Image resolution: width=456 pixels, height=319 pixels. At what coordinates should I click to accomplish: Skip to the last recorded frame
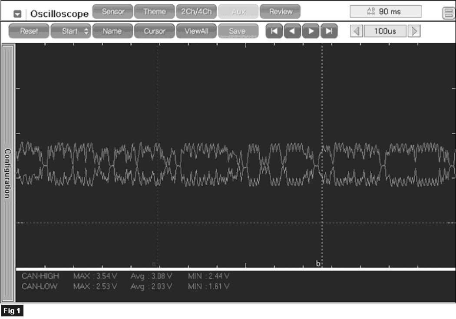[x=329, y=31]
